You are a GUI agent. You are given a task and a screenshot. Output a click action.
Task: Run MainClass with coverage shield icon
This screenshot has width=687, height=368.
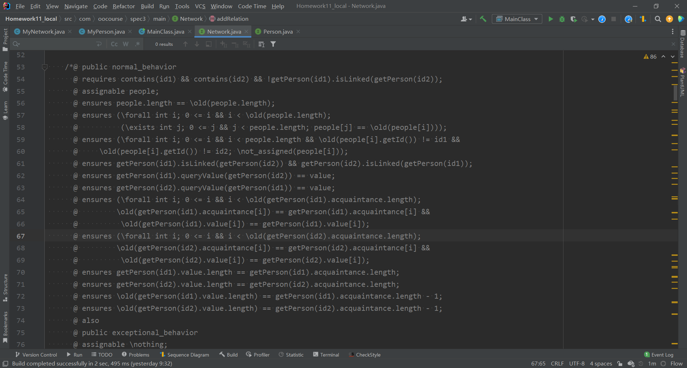click(x=574, y=19)
